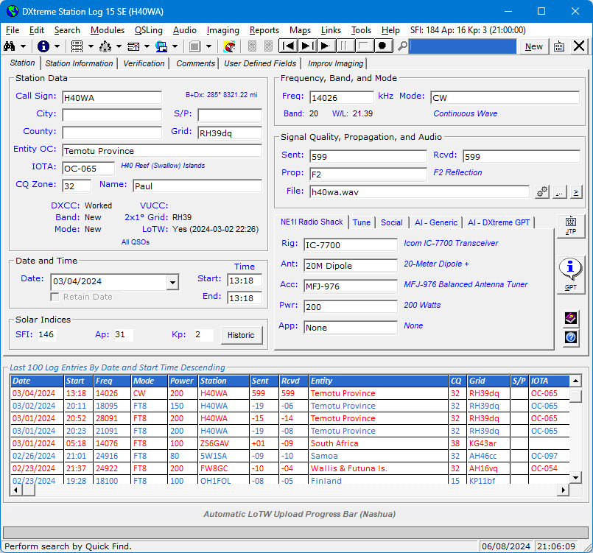
Task: Click the Quick Find search input box
Action: pyautogui.click(x=463, y=46)
